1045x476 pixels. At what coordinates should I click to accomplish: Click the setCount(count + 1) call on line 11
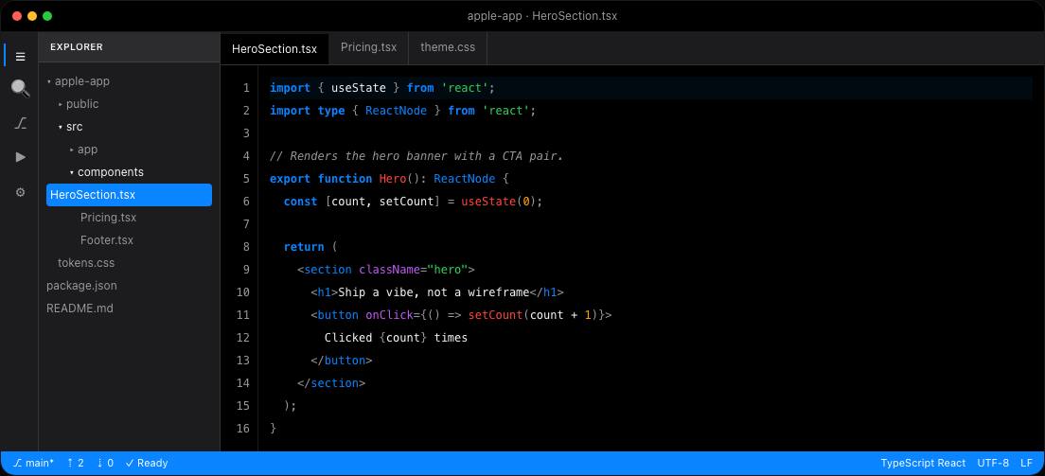[x=533, y=315]
